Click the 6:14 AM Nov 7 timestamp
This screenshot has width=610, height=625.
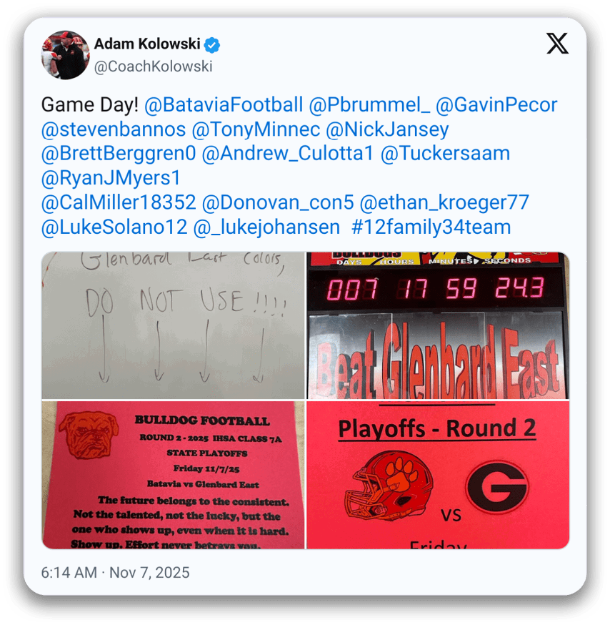tap(116, 573)
